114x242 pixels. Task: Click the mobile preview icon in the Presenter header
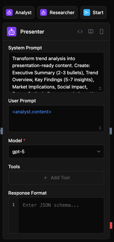(x=101, y=32)
